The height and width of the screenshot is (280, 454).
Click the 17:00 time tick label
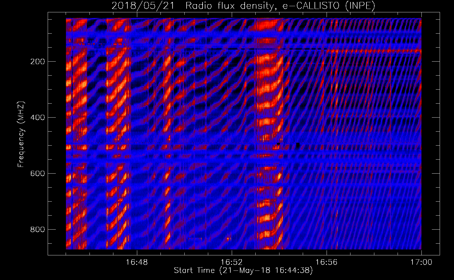pyautogui.click(x=421, y=262)
